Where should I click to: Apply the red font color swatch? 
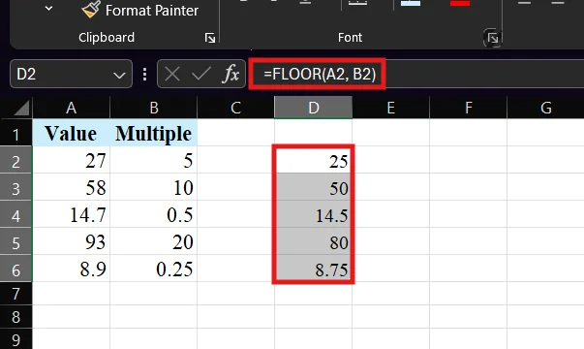click(x=460, y=3)
